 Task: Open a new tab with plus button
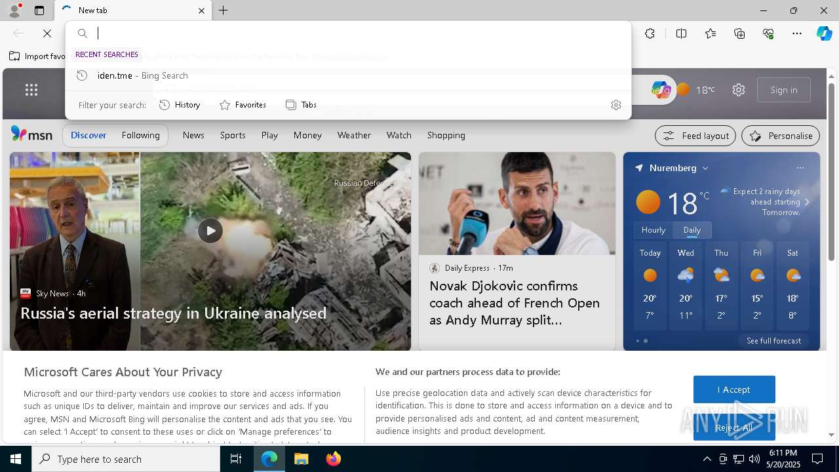tap(224, 10)
